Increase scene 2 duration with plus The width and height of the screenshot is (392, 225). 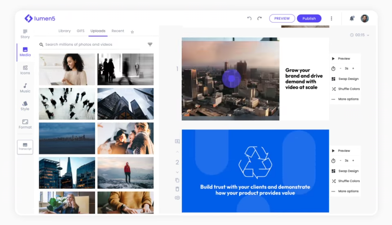click(353, 161)
